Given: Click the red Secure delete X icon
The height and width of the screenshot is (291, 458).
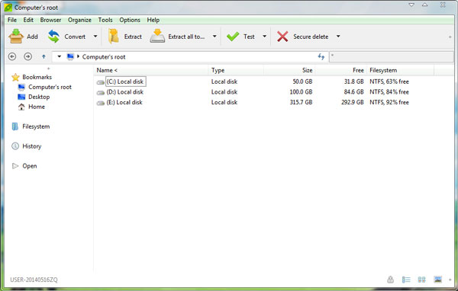Looking at the screenshot, I should [282, 37].
